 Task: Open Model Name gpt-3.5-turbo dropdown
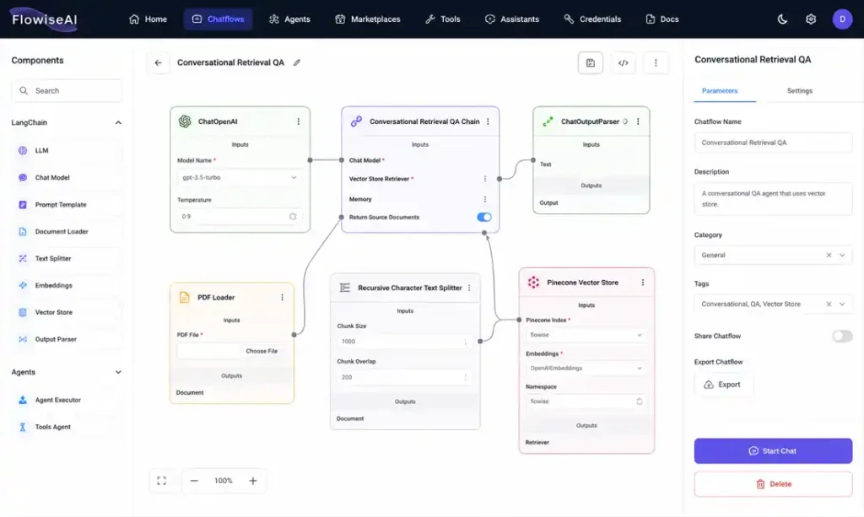click(239, 177)
